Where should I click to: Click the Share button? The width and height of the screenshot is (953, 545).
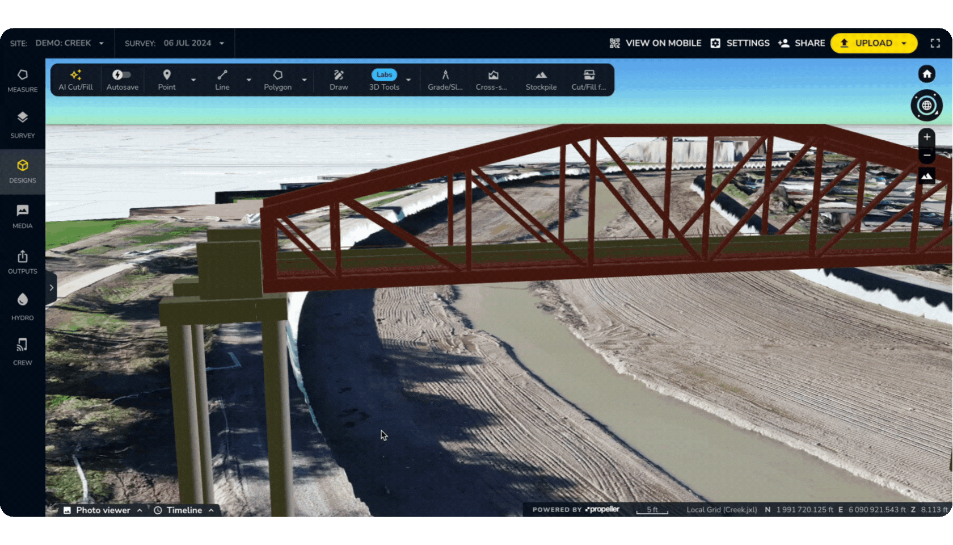[x=802, y=43]
